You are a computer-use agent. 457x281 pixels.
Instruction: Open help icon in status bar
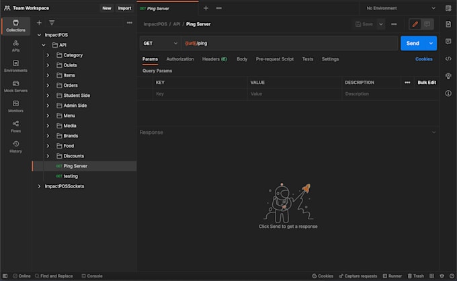(x=452, y=276)
